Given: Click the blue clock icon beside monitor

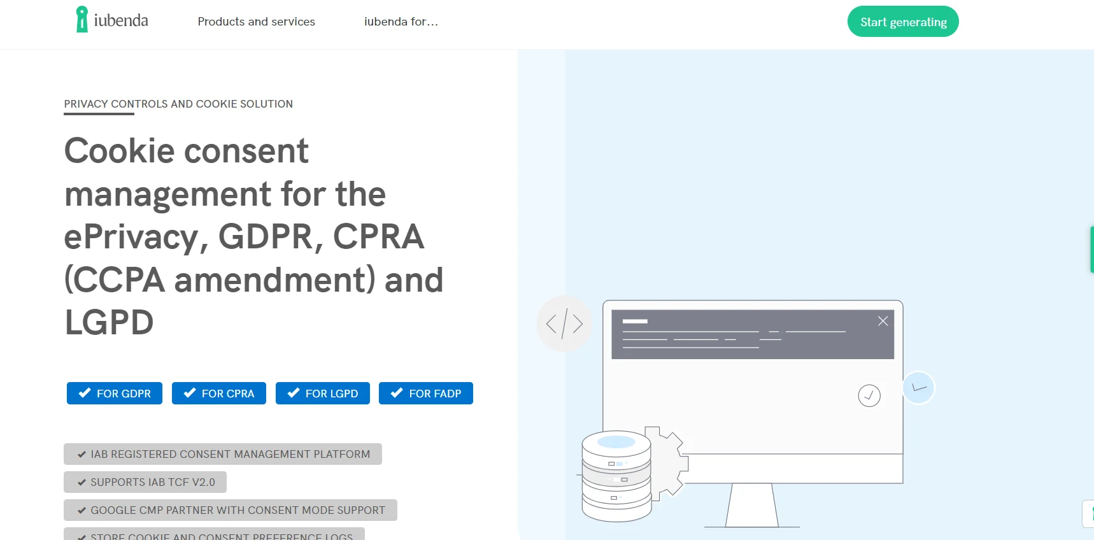Looking at the screenshot, I should [918, 387].
